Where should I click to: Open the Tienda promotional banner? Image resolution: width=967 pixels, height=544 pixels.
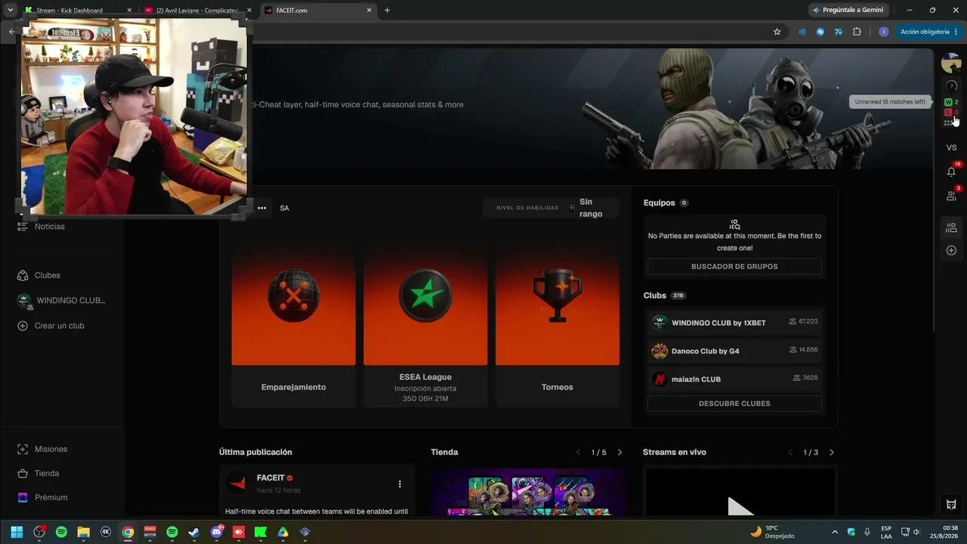tap(529, 493)
